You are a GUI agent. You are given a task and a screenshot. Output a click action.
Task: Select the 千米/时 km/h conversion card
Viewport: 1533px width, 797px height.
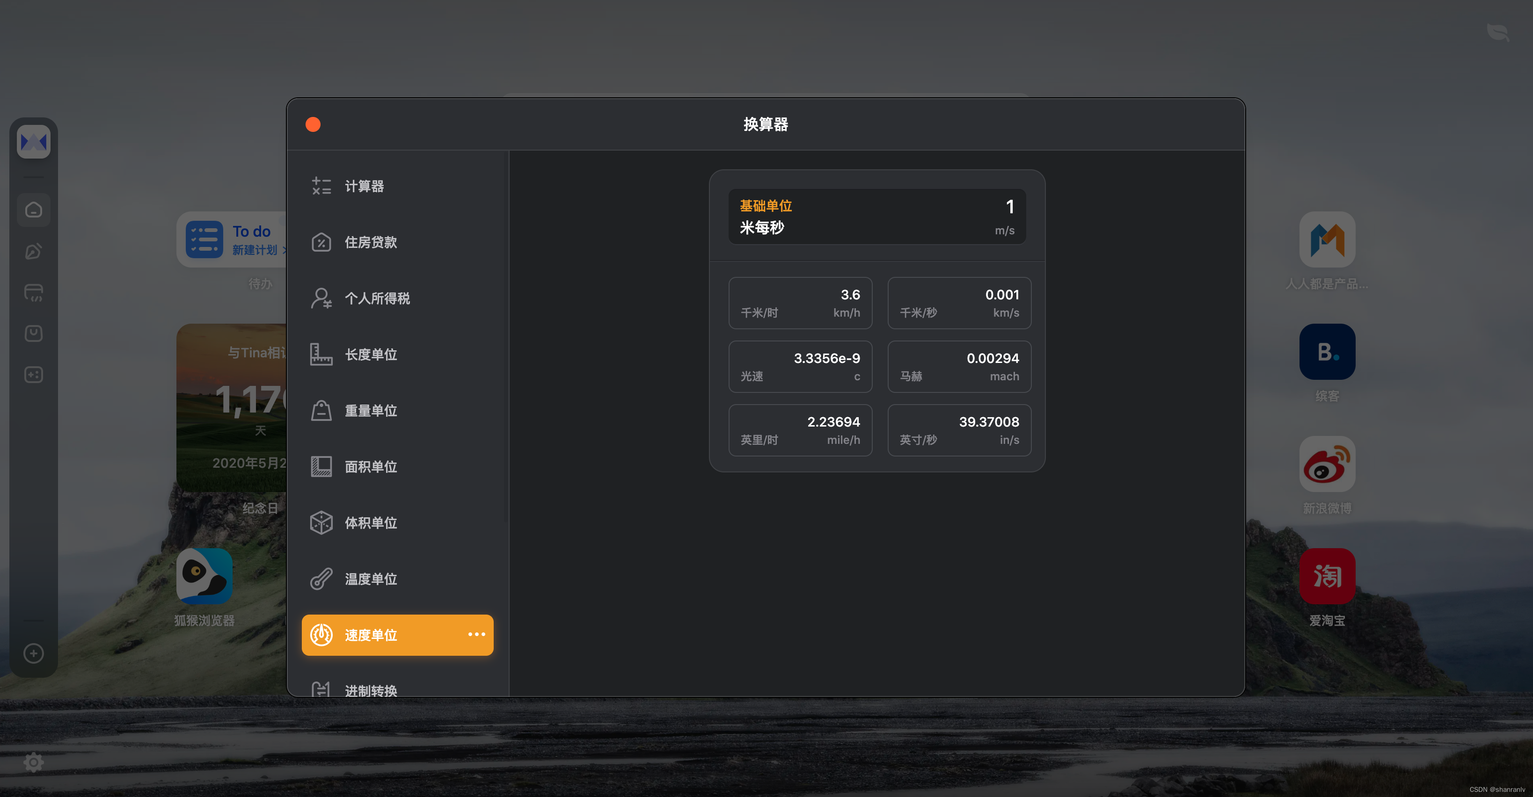[800, 303]
